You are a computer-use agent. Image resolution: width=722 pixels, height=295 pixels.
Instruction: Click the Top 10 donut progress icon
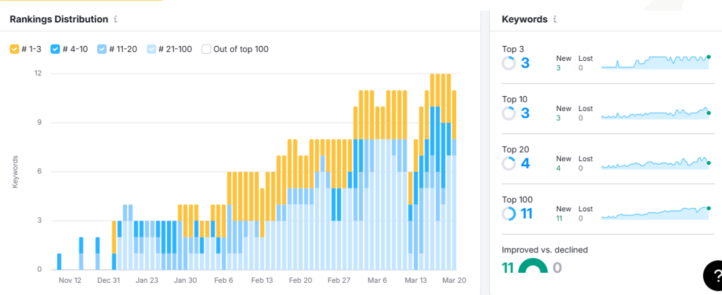(509, 113)
